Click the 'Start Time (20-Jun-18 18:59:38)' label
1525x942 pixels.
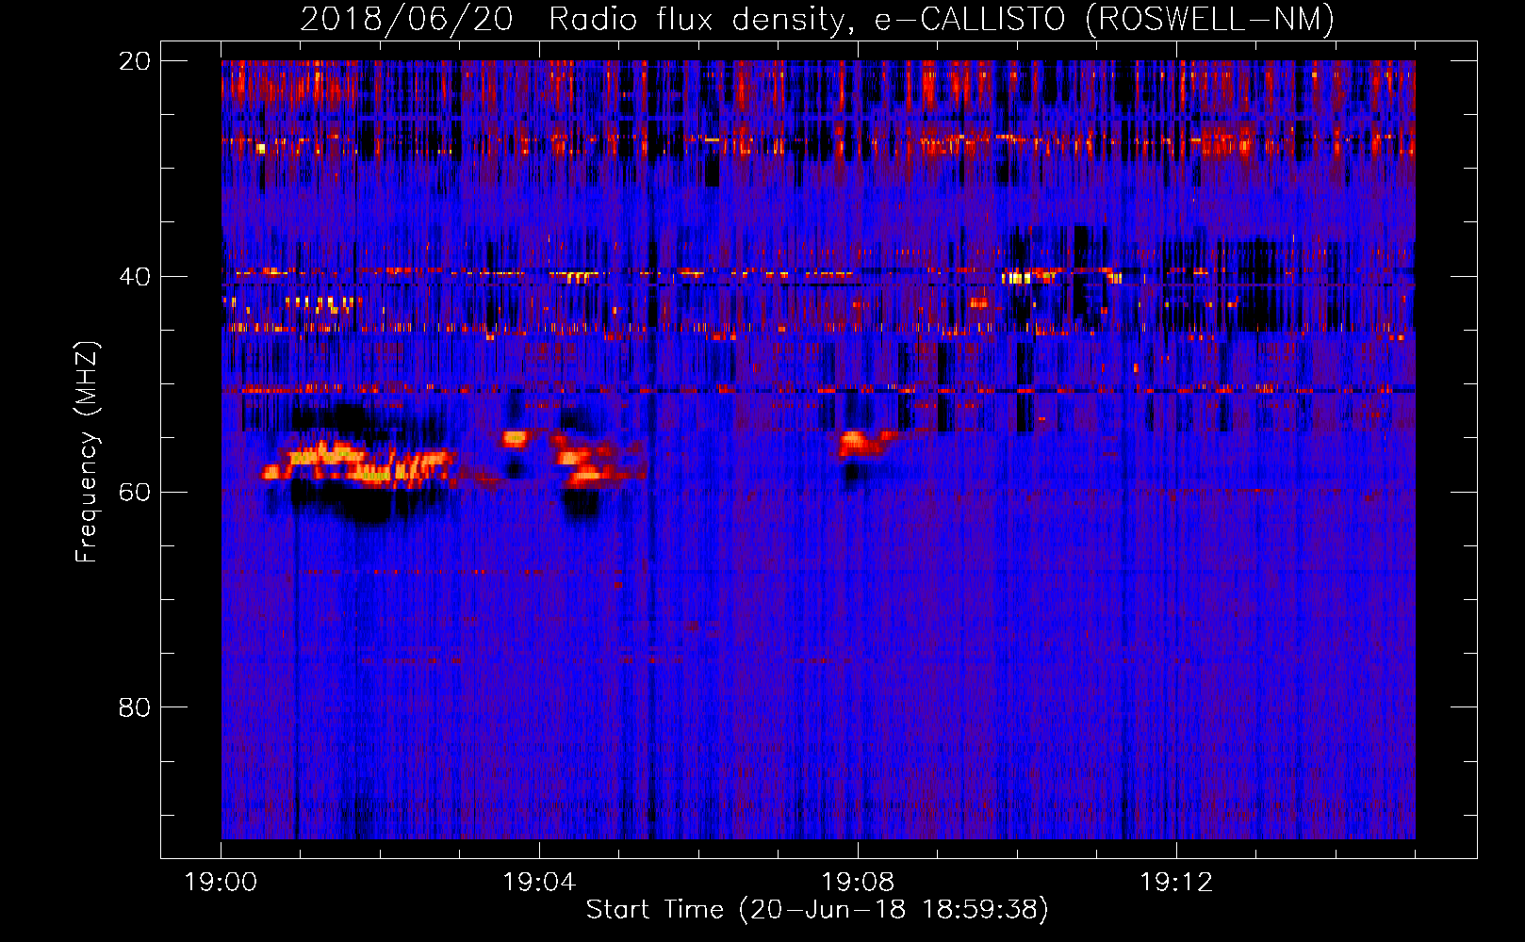click(817, 910)
